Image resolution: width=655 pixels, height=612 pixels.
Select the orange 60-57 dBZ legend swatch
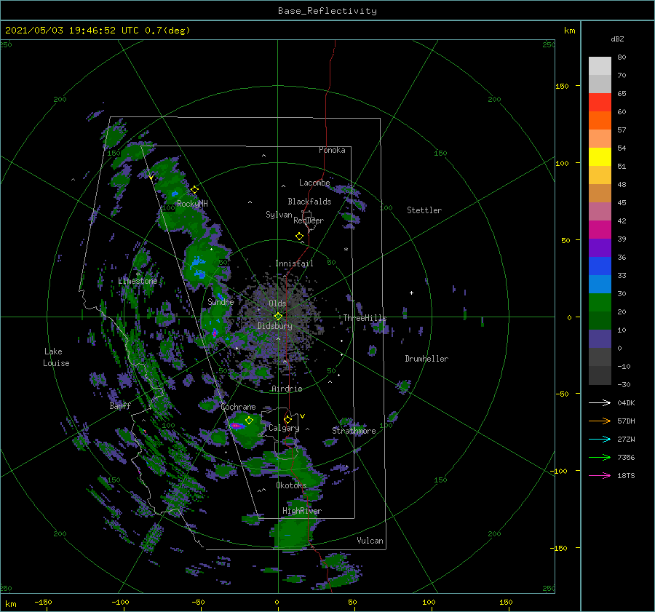pyautogui.click(x=600, y=121)
